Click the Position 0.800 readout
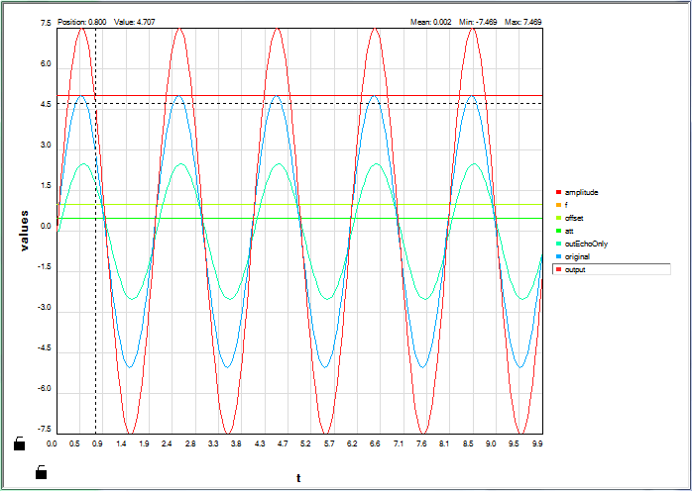Viewport: 692px width, 491px height. pyautogui.click(x=83, y=21)
